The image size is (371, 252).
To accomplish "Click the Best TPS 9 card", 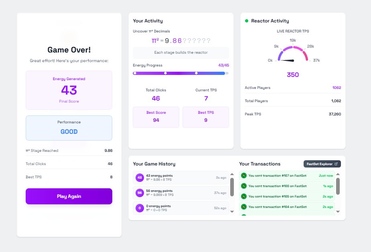I will (x=206, y=117).
